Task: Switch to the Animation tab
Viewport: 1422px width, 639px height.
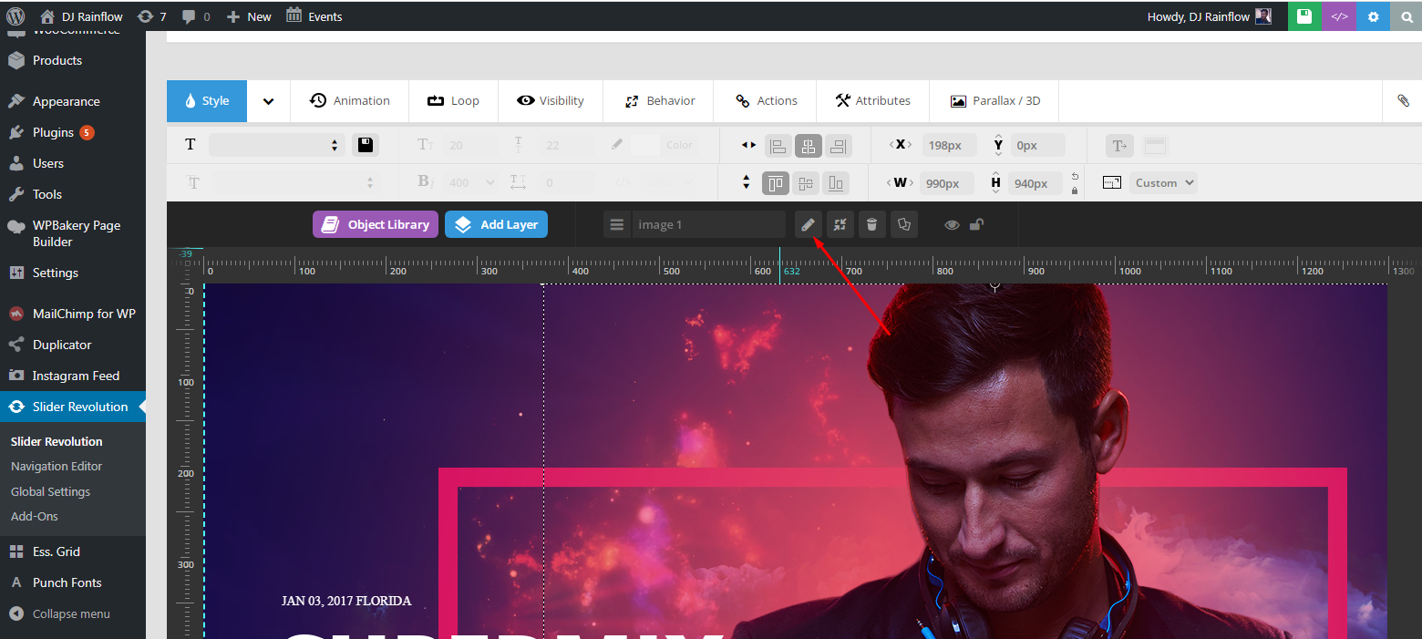Action: click(x=350, y=100)
